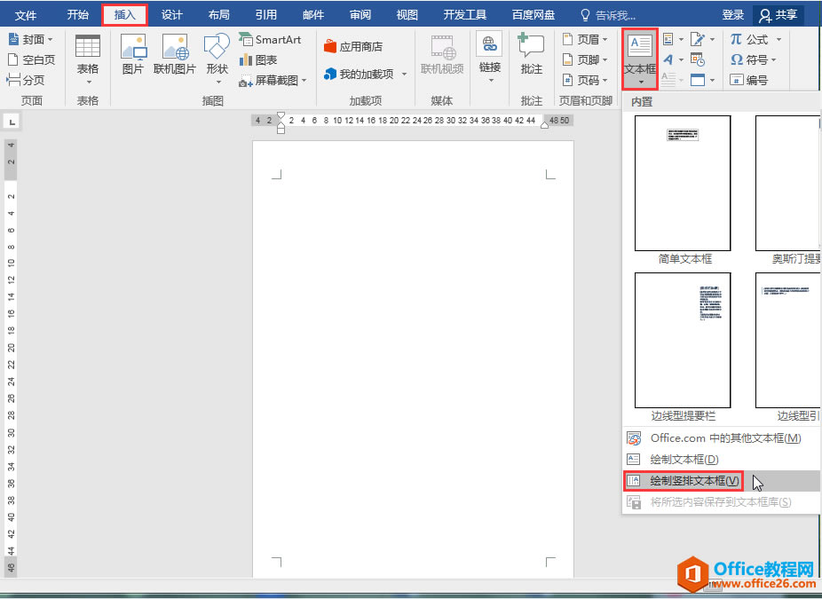This screenshot has height=599, width=822.
Task: Click the right indent marker on ruler
Action: 544,124
